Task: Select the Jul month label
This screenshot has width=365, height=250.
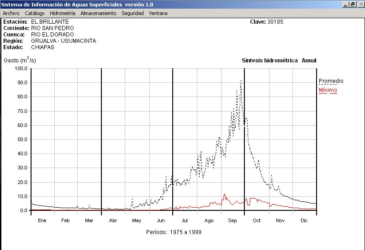Action: click(184, 220)
